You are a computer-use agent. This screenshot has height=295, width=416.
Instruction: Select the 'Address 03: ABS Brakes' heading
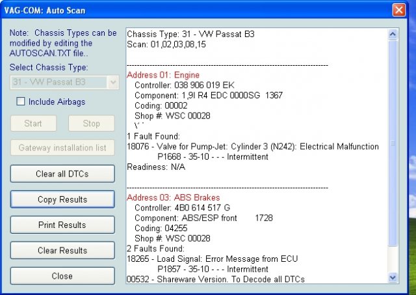[174, 197]
